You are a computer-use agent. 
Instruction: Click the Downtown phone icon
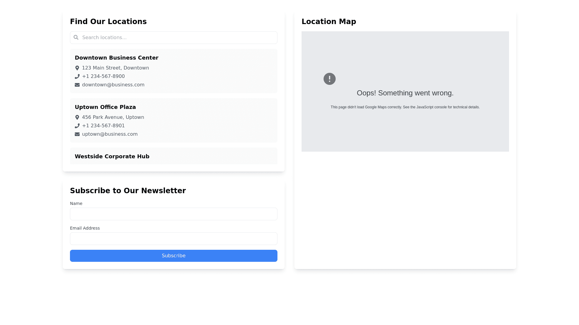[x=77, y=76]
